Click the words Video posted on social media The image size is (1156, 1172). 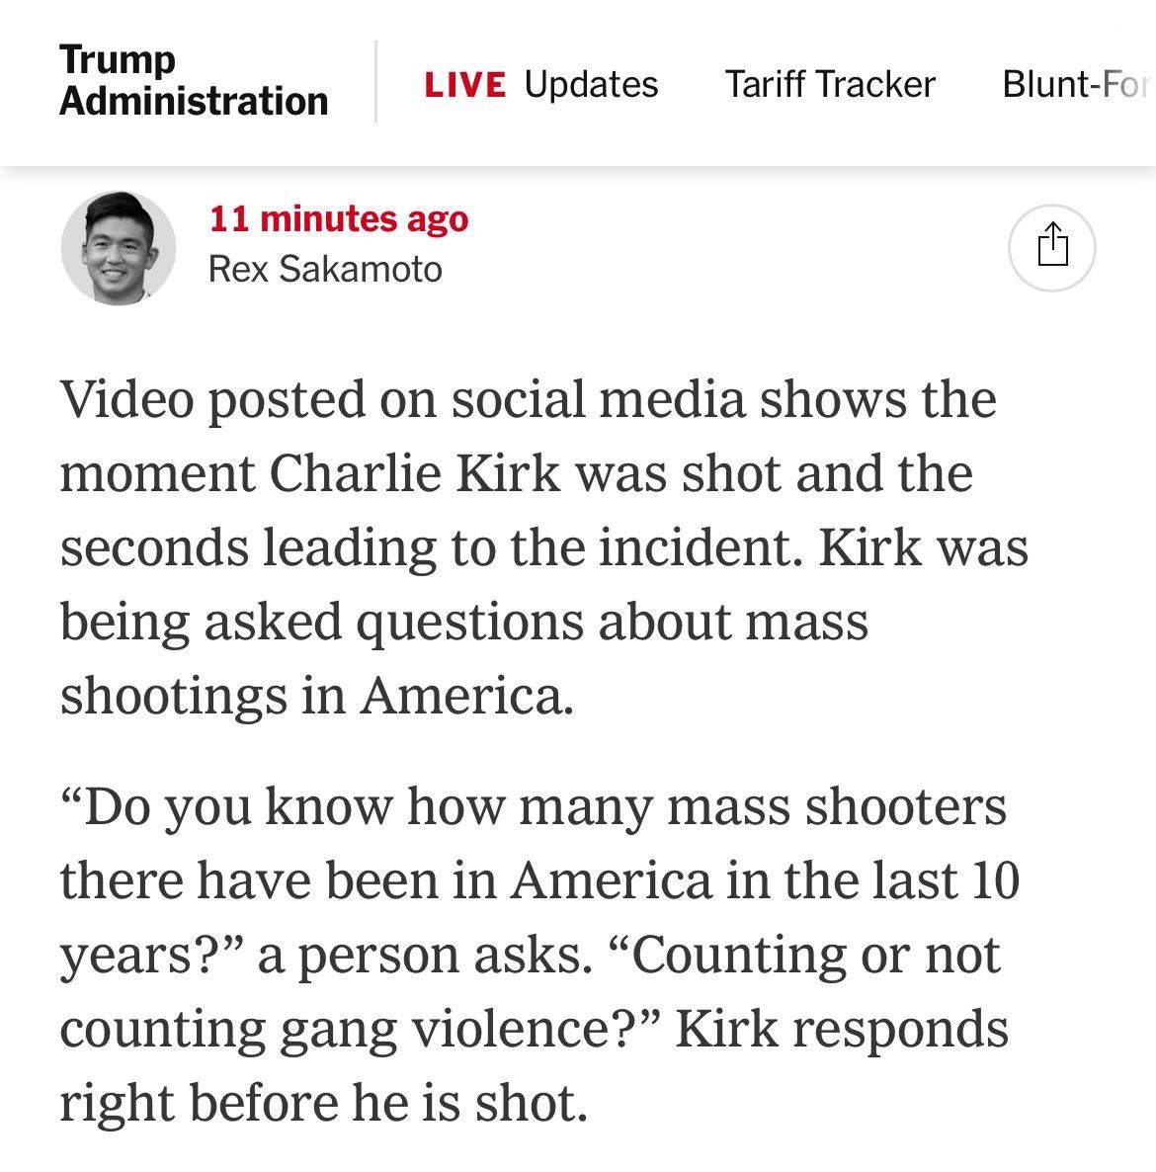click(402, 400)
